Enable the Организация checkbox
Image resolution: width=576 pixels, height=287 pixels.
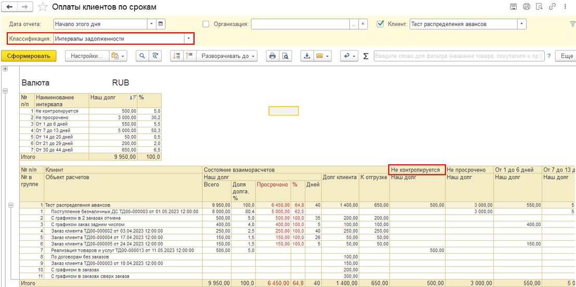pos(206,24)
